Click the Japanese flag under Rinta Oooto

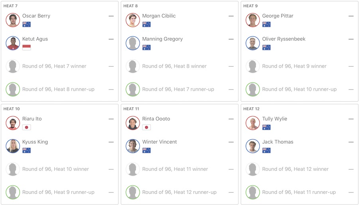point(146,127)
